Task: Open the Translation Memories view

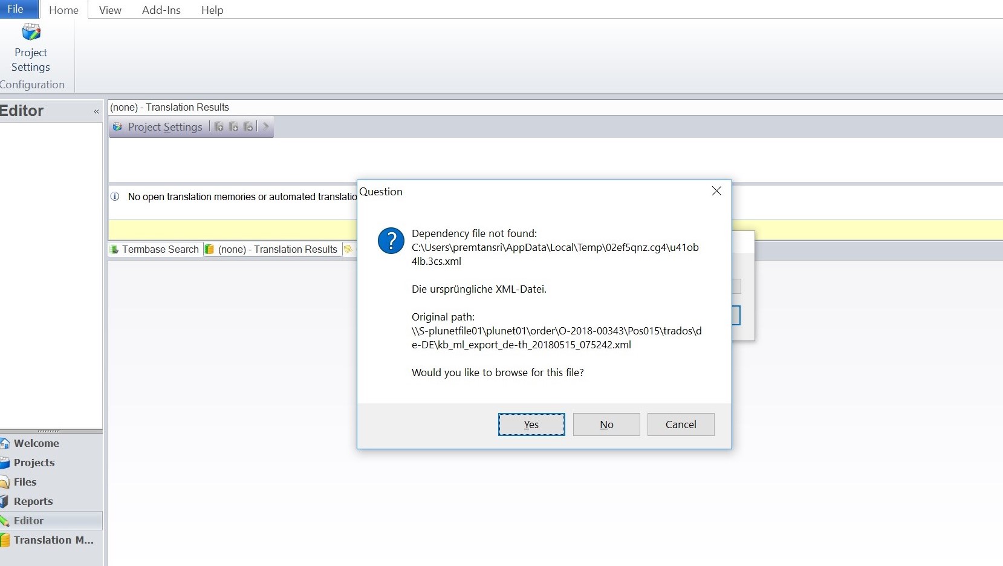Action: click(x=53, y=540)
